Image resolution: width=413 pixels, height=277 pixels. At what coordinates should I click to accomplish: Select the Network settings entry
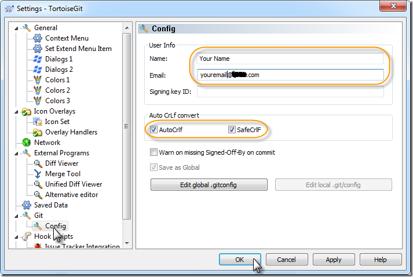point(47,143)
